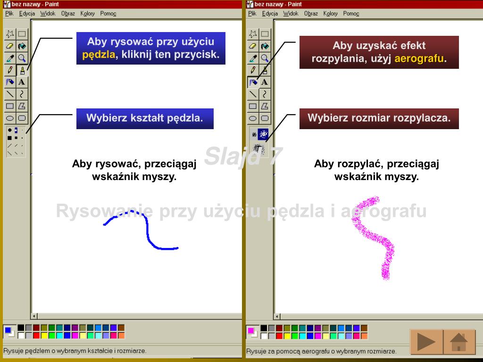Select the Polygon tool in right Paint window
Viewport: 483px width, 362px height.
265,106
